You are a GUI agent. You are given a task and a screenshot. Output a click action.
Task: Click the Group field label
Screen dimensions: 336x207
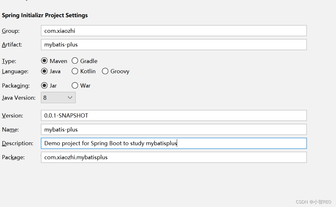pyautogui.click(x=11, y=31)
